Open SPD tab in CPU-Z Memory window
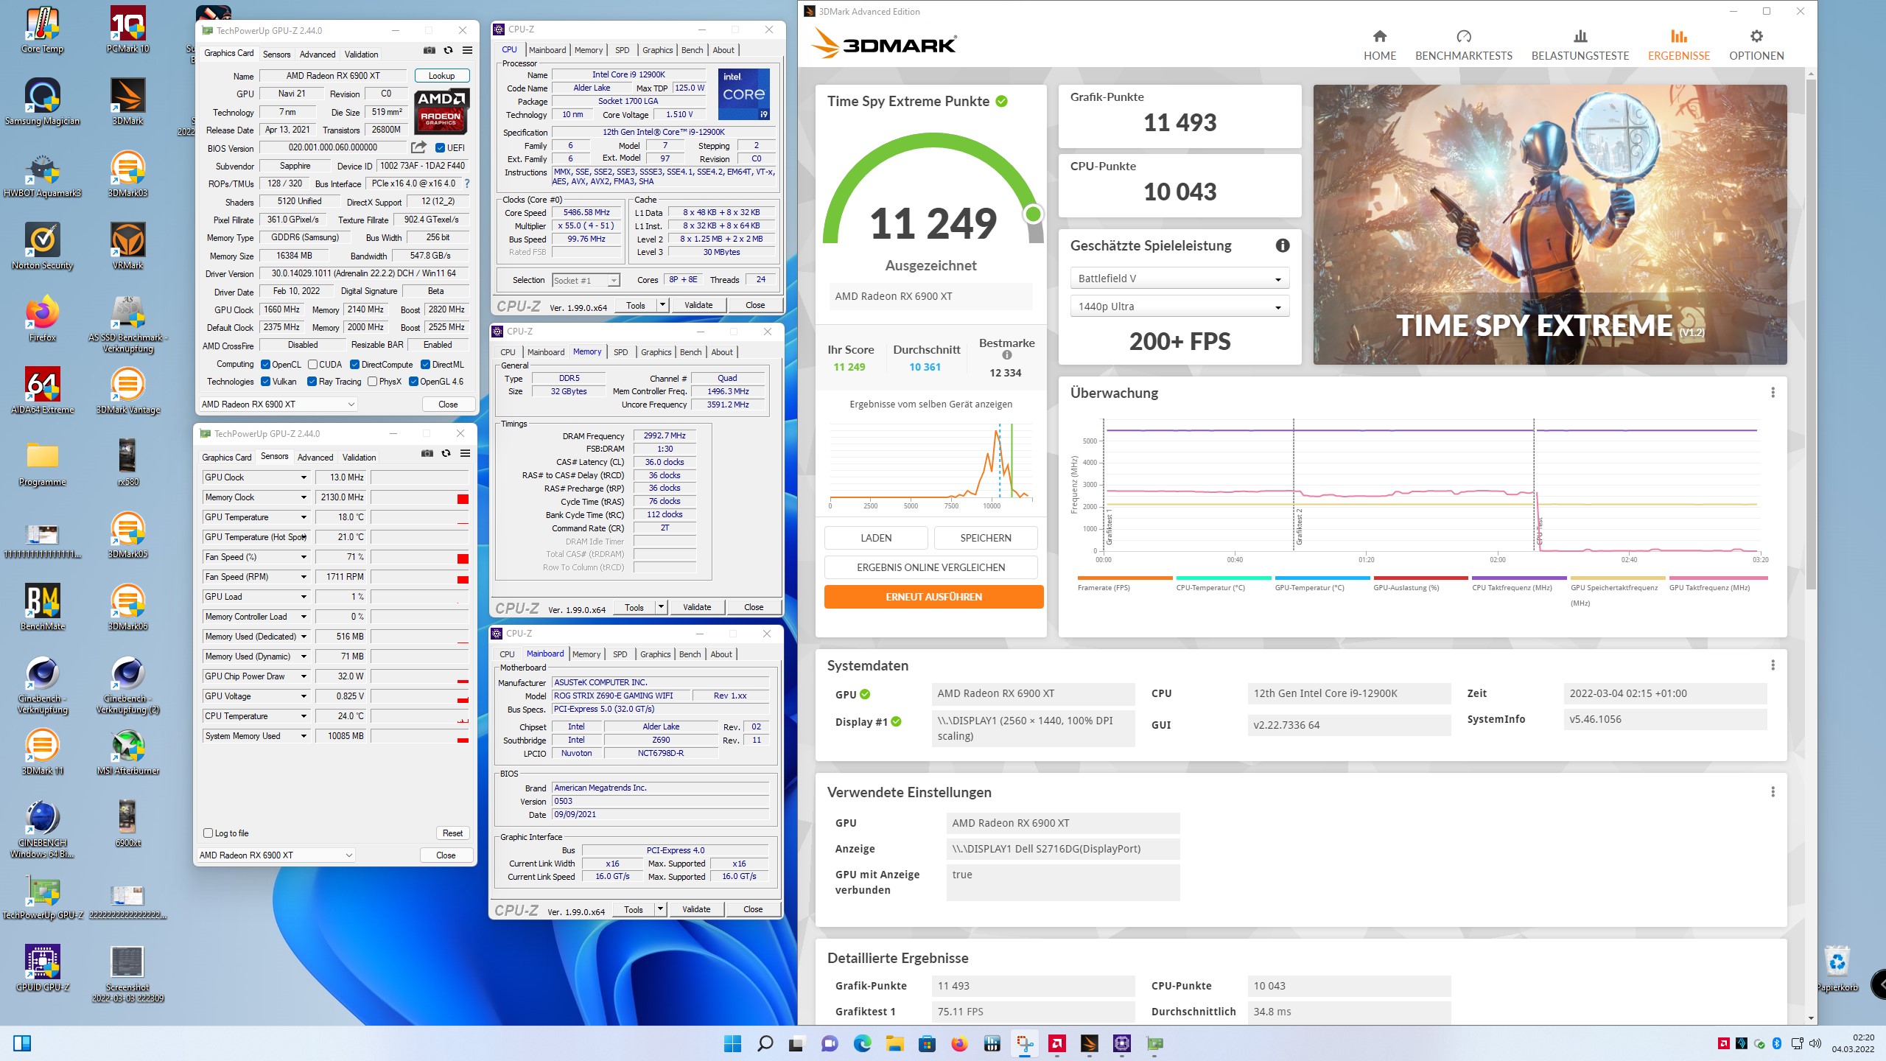 pyautogui.click(x=620, y=352)
